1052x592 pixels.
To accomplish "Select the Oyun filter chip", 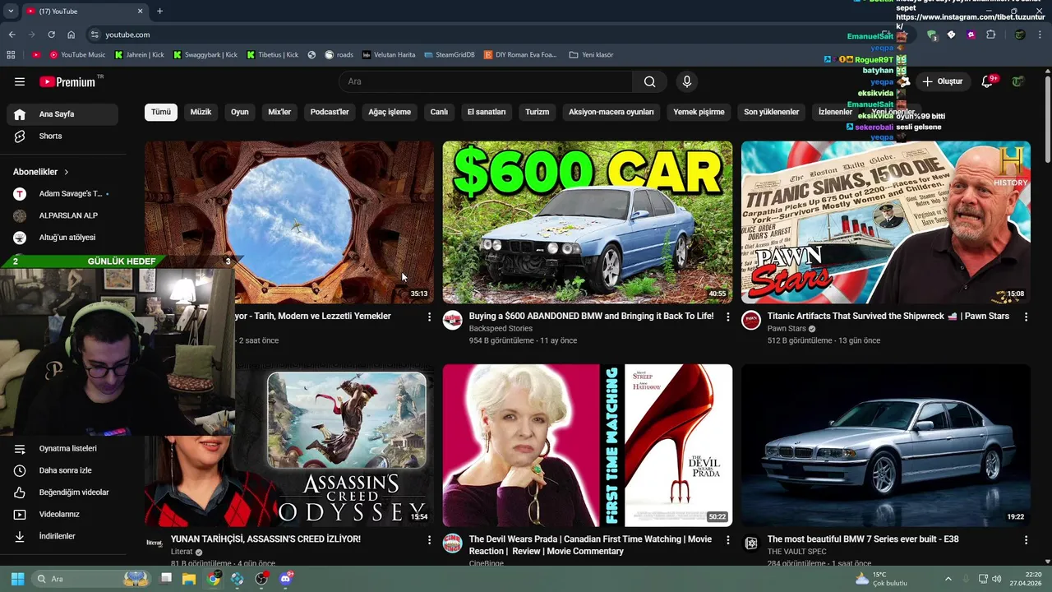I will pos(240,112).
